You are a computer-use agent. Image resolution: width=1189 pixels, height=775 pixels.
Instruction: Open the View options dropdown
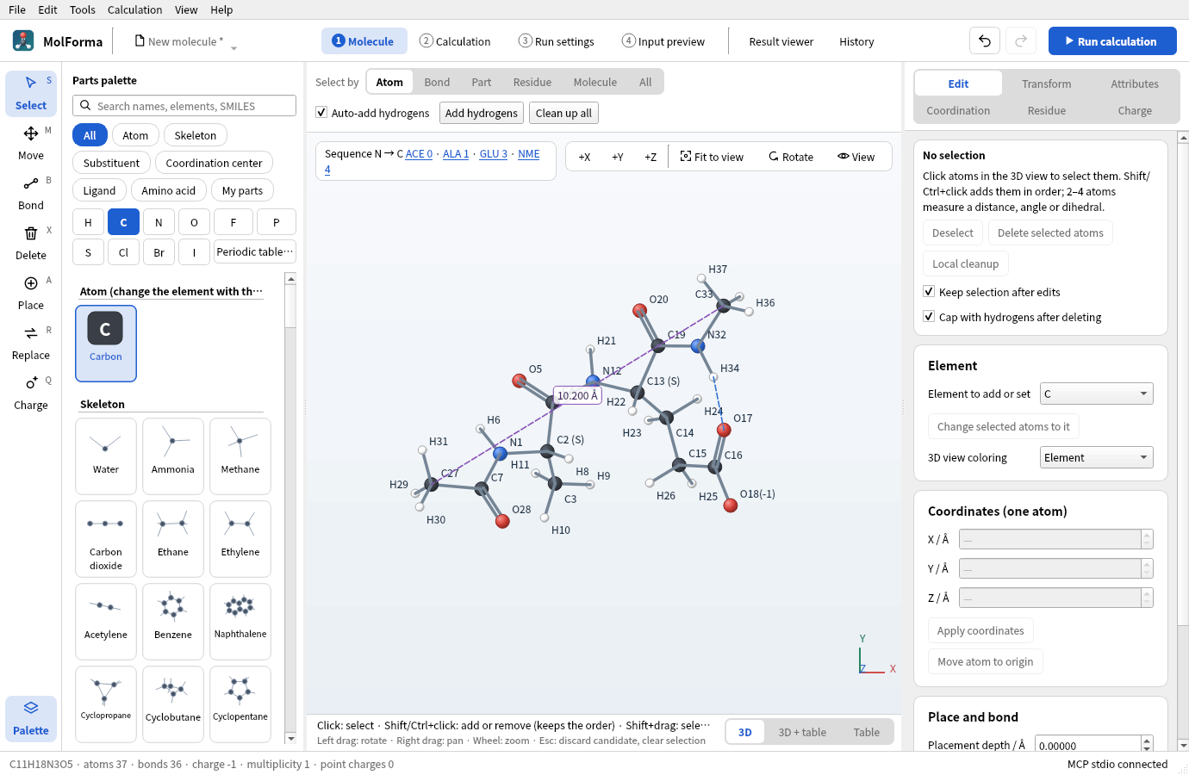[856, 157]
